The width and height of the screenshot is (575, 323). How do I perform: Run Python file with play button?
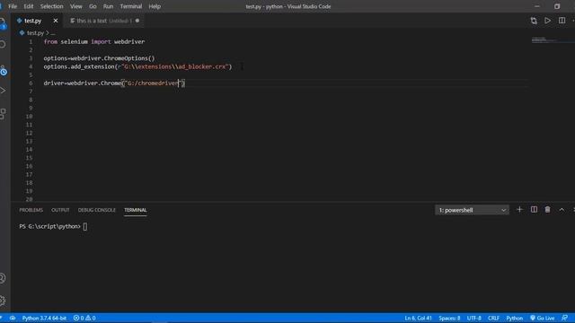click(547, 21)
